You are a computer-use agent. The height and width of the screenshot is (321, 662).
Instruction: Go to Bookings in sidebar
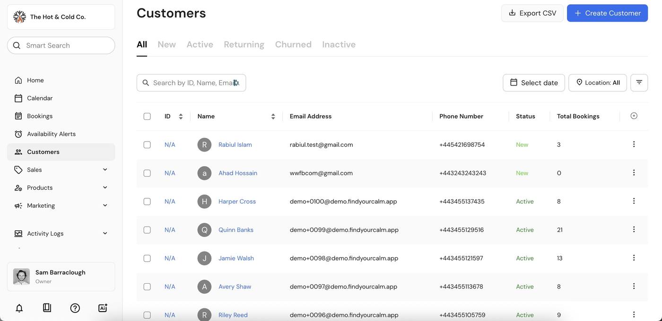tap(40, 116)
